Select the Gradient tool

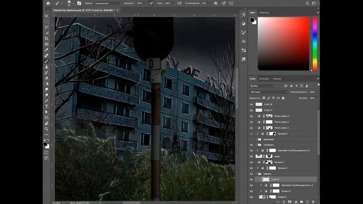point(47,84)
